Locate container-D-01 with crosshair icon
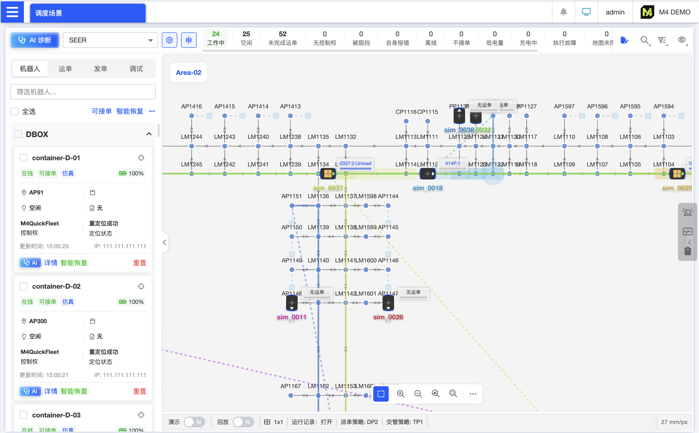This screenshot has height=433, width=699. pos(141,158)
